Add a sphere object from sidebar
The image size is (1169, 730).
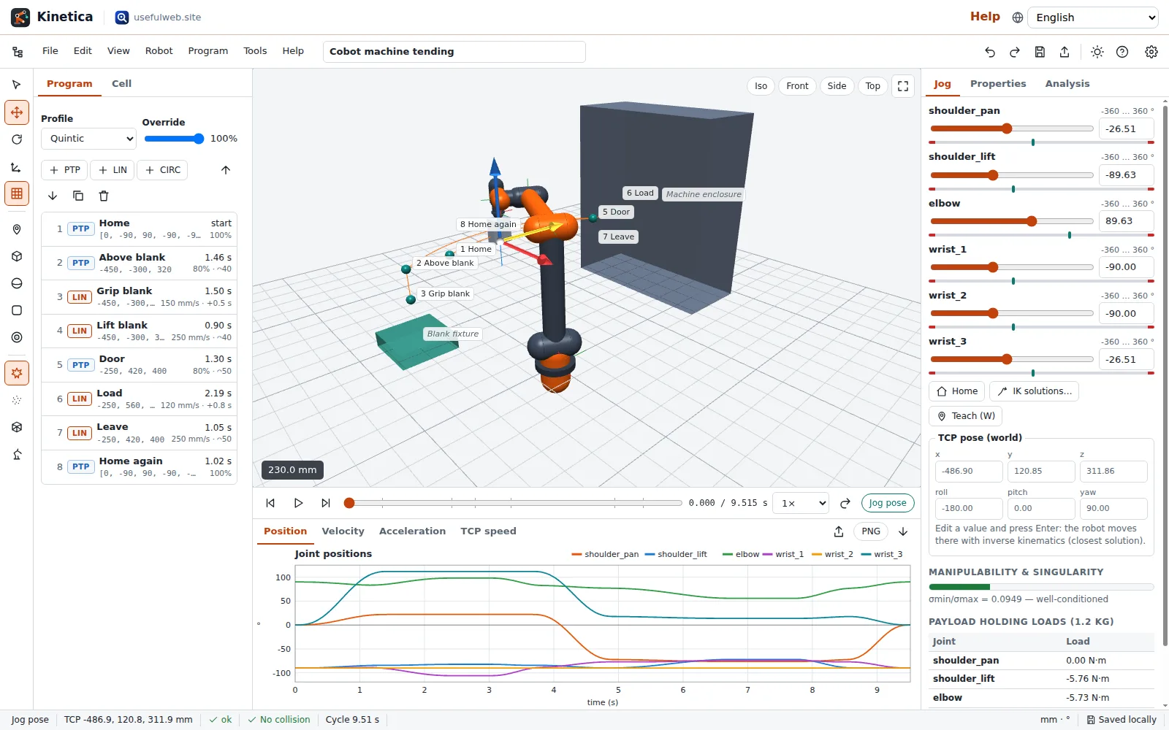pyautogui.click(x=17, y=283)
